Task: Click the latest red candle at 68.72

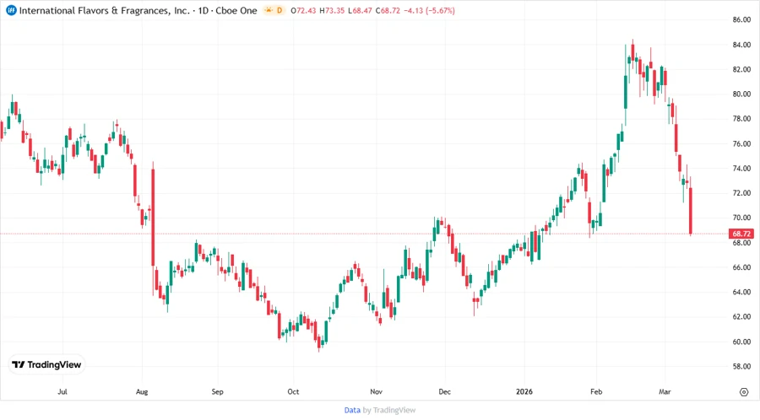Action: (x=691, y=211)
